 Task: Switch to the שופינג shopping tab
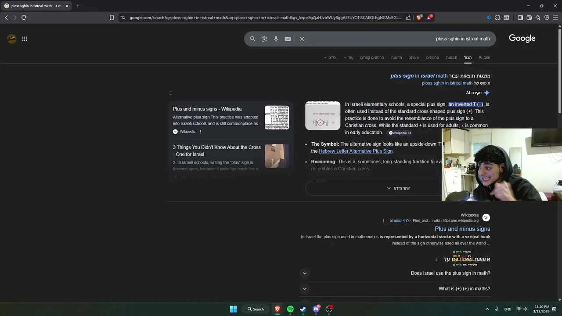(x=414, y=57)
